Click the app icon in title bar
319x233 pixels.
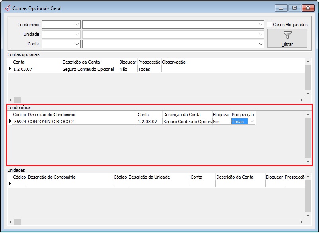point(8,8)
